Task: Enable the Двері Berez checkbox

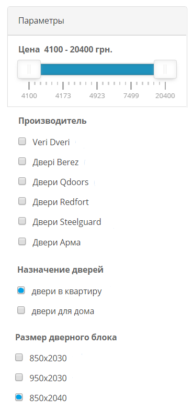Action: tap(22, 162)
